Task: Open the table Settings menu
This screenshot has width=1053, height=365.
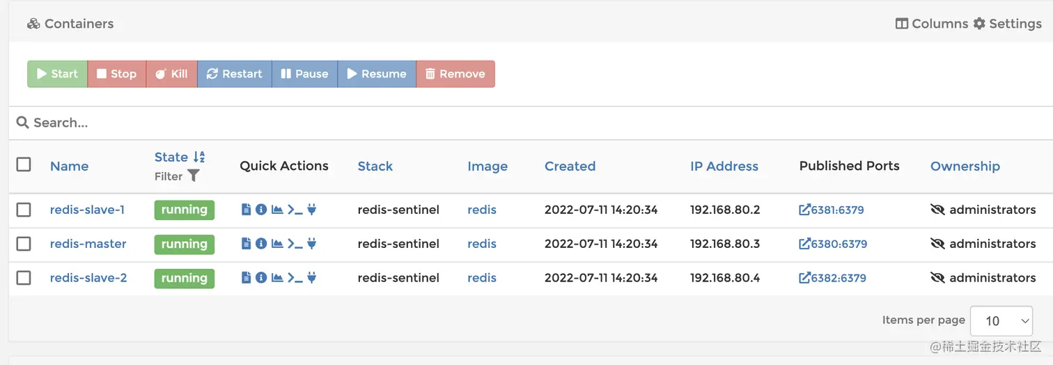Action: click(1008, 24)
